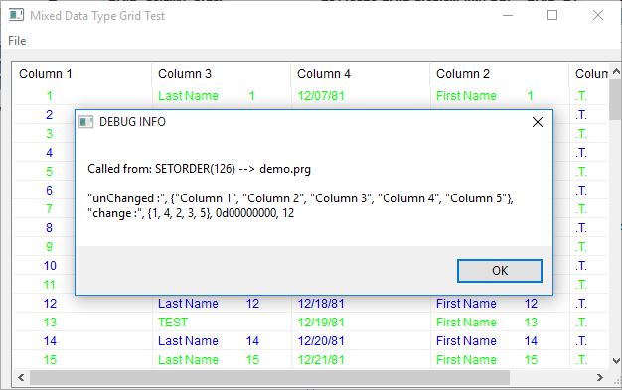
Task: Click the 'unChanged' line in debug message
Action: (x=300, y=198)
